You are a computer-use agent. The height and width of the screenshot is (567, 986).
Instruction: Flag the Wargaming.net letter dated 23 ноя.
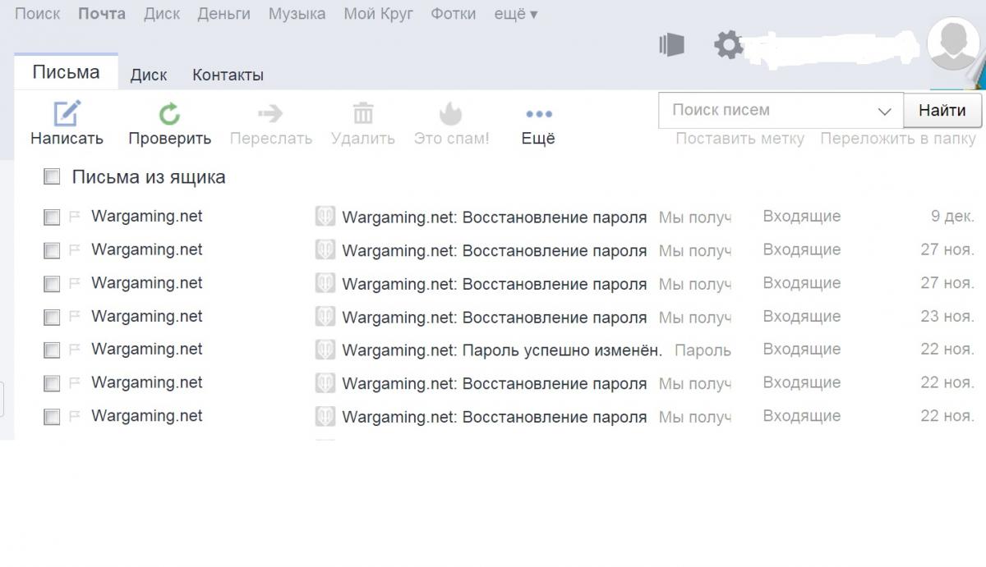click(x=74, y=317)
